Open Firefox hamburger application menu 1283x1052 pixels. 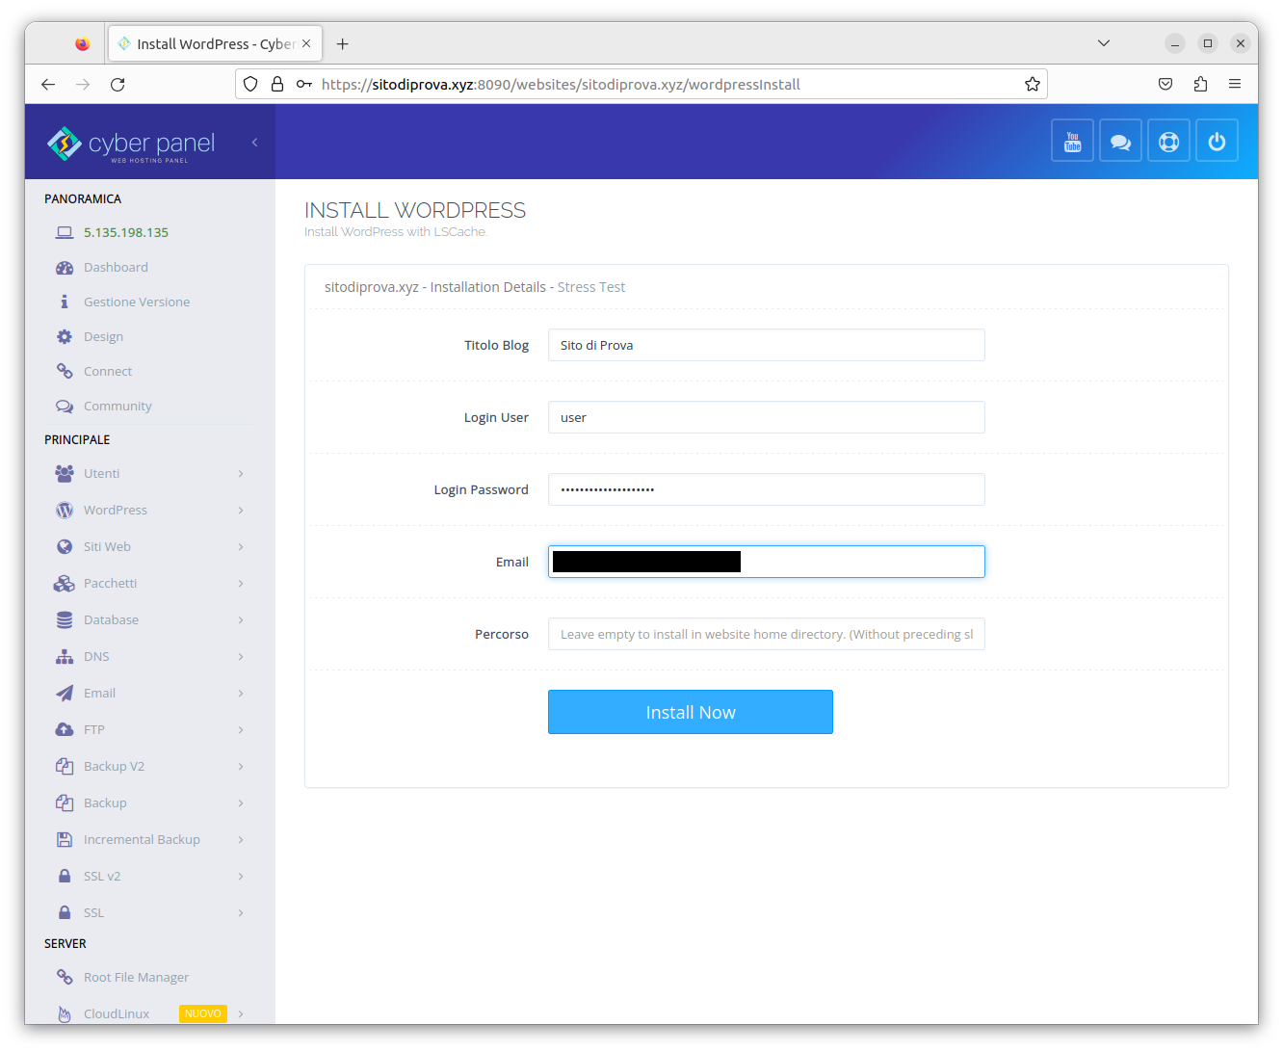point(1235,85)
